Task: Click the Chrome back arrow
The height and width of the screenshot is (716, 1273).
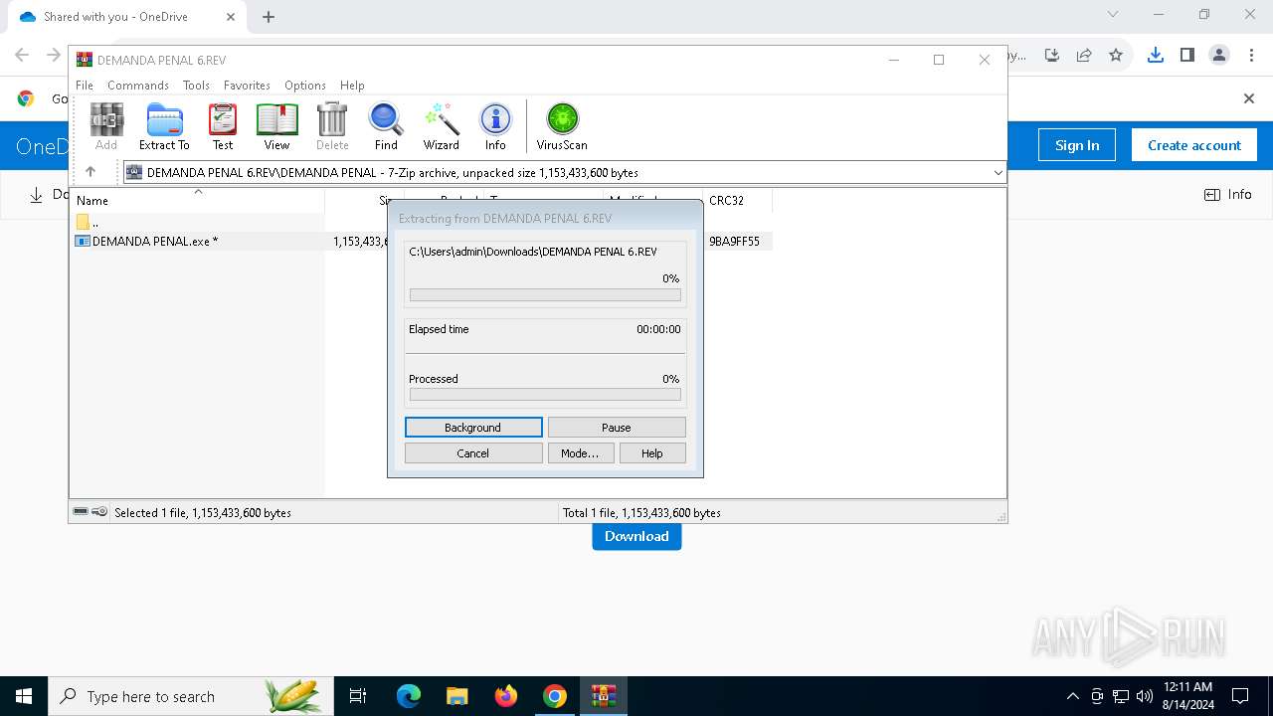Action: click(x=22, y=55)
